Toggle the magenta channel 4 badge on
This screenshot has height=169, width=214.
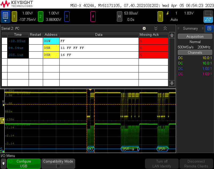[x=93, y=17]
